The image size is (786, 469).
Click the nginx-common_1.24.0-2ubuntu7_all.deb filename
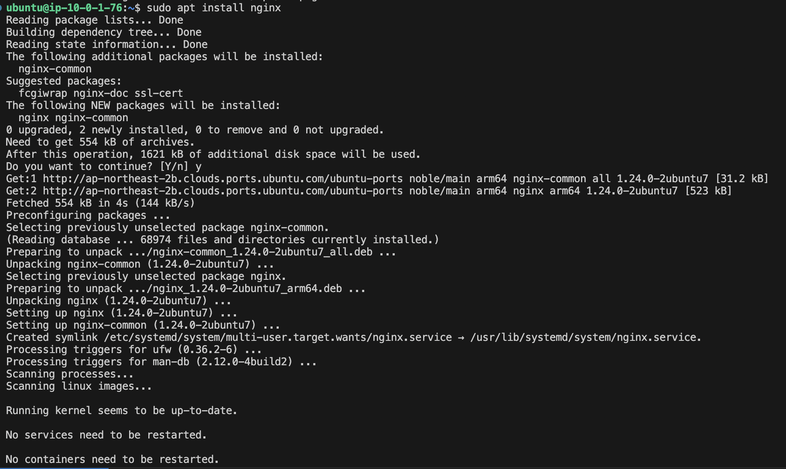coord(263,252)
